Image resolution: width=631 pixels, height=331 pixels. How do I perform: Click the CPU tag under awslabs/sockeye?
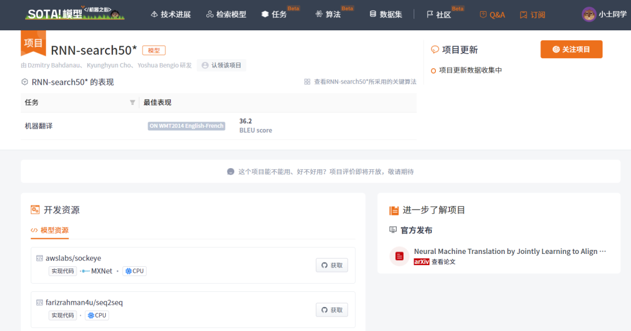pyautogui.click(x=134, y=271)
